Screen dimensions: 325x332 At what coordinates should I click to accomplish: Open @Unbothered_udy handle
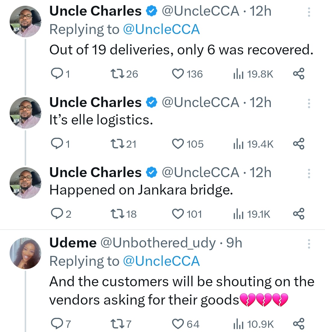coord(157,243)
